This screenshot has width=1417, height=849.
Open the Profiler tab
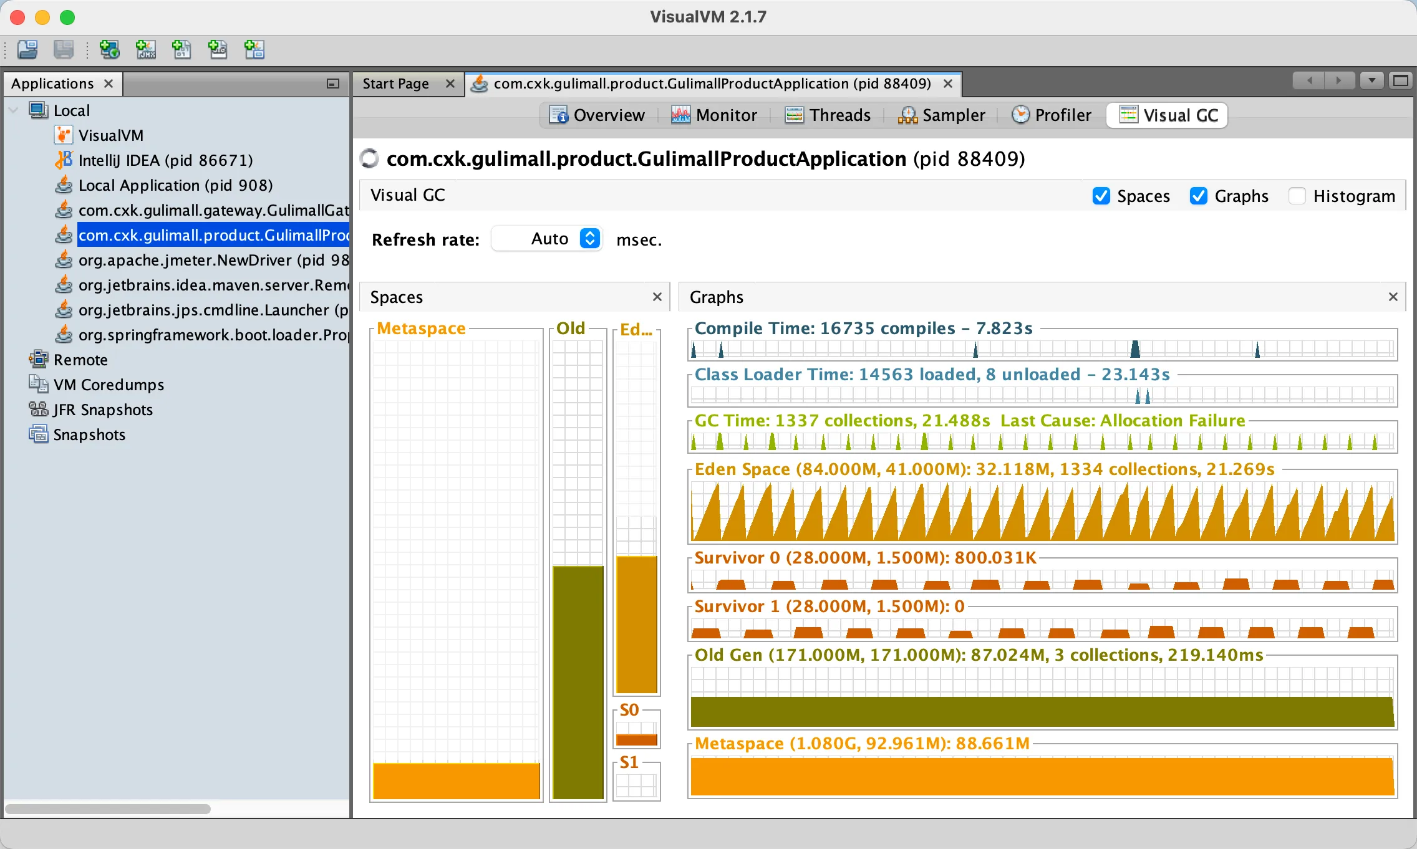(x=1052, y=115)
